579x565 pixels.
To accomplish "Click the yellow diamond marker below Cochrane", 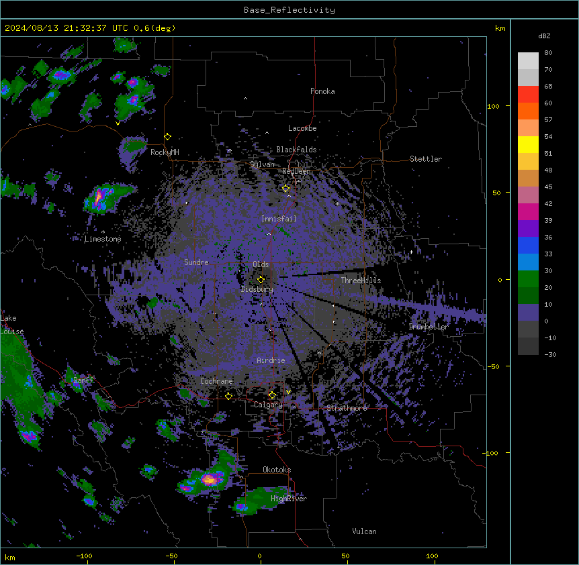I will click(228, 396).
